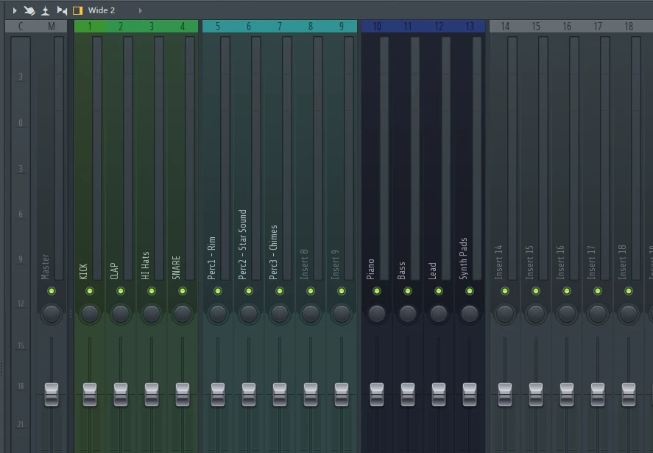Click the multi-touch control hand icon
This screenshot has width=653, height=453.
pos(29,10)
